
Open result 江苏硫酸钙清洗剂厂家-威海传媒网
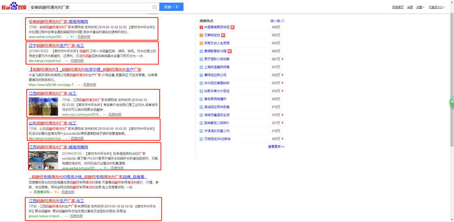(58, 147)
